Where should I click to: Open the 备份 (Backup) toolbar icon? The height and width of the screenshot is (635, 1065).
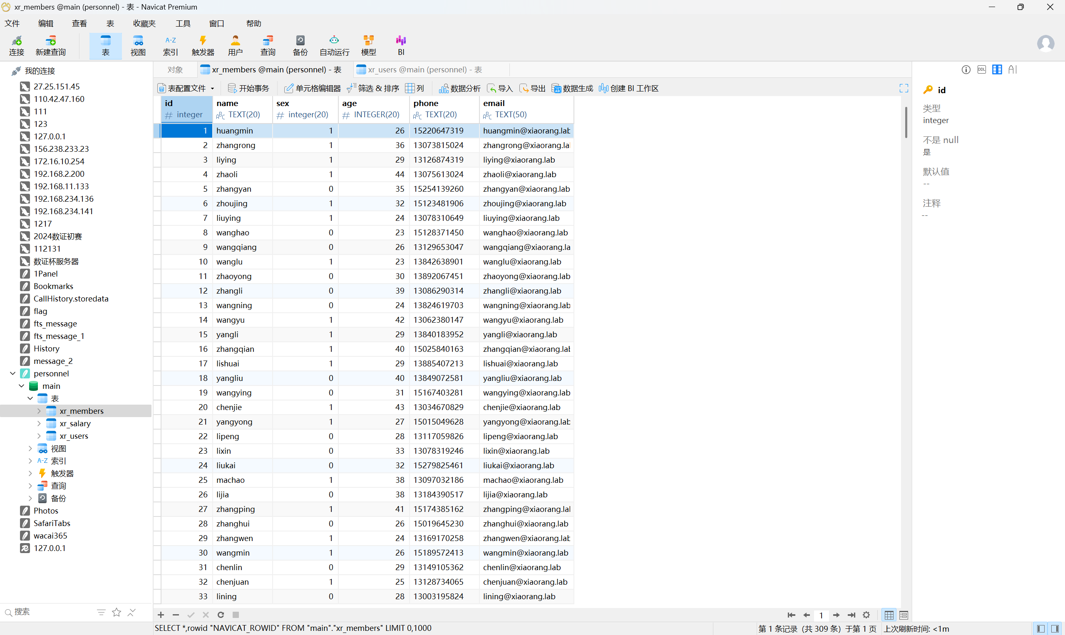click(300, 45)
